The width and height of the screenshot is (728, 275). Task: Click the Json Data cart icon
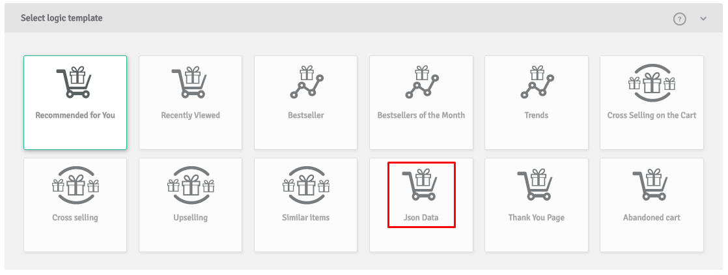(420, 185)
